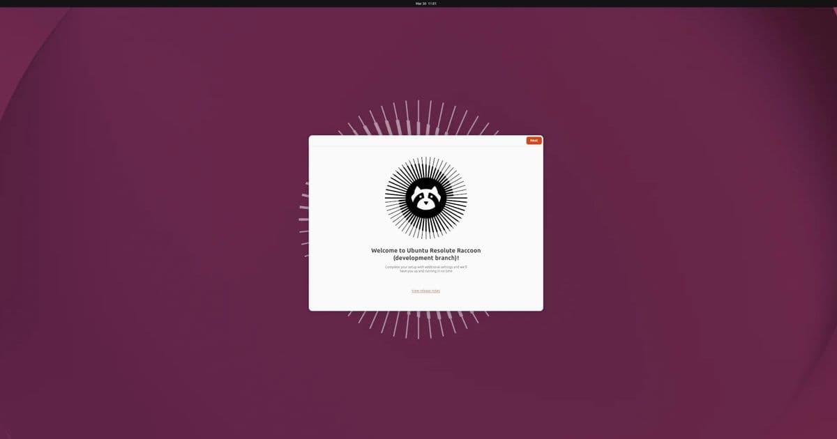This screenshot has height=439, width=837.
Task: Click the Next button
Action: coord(533,140)
